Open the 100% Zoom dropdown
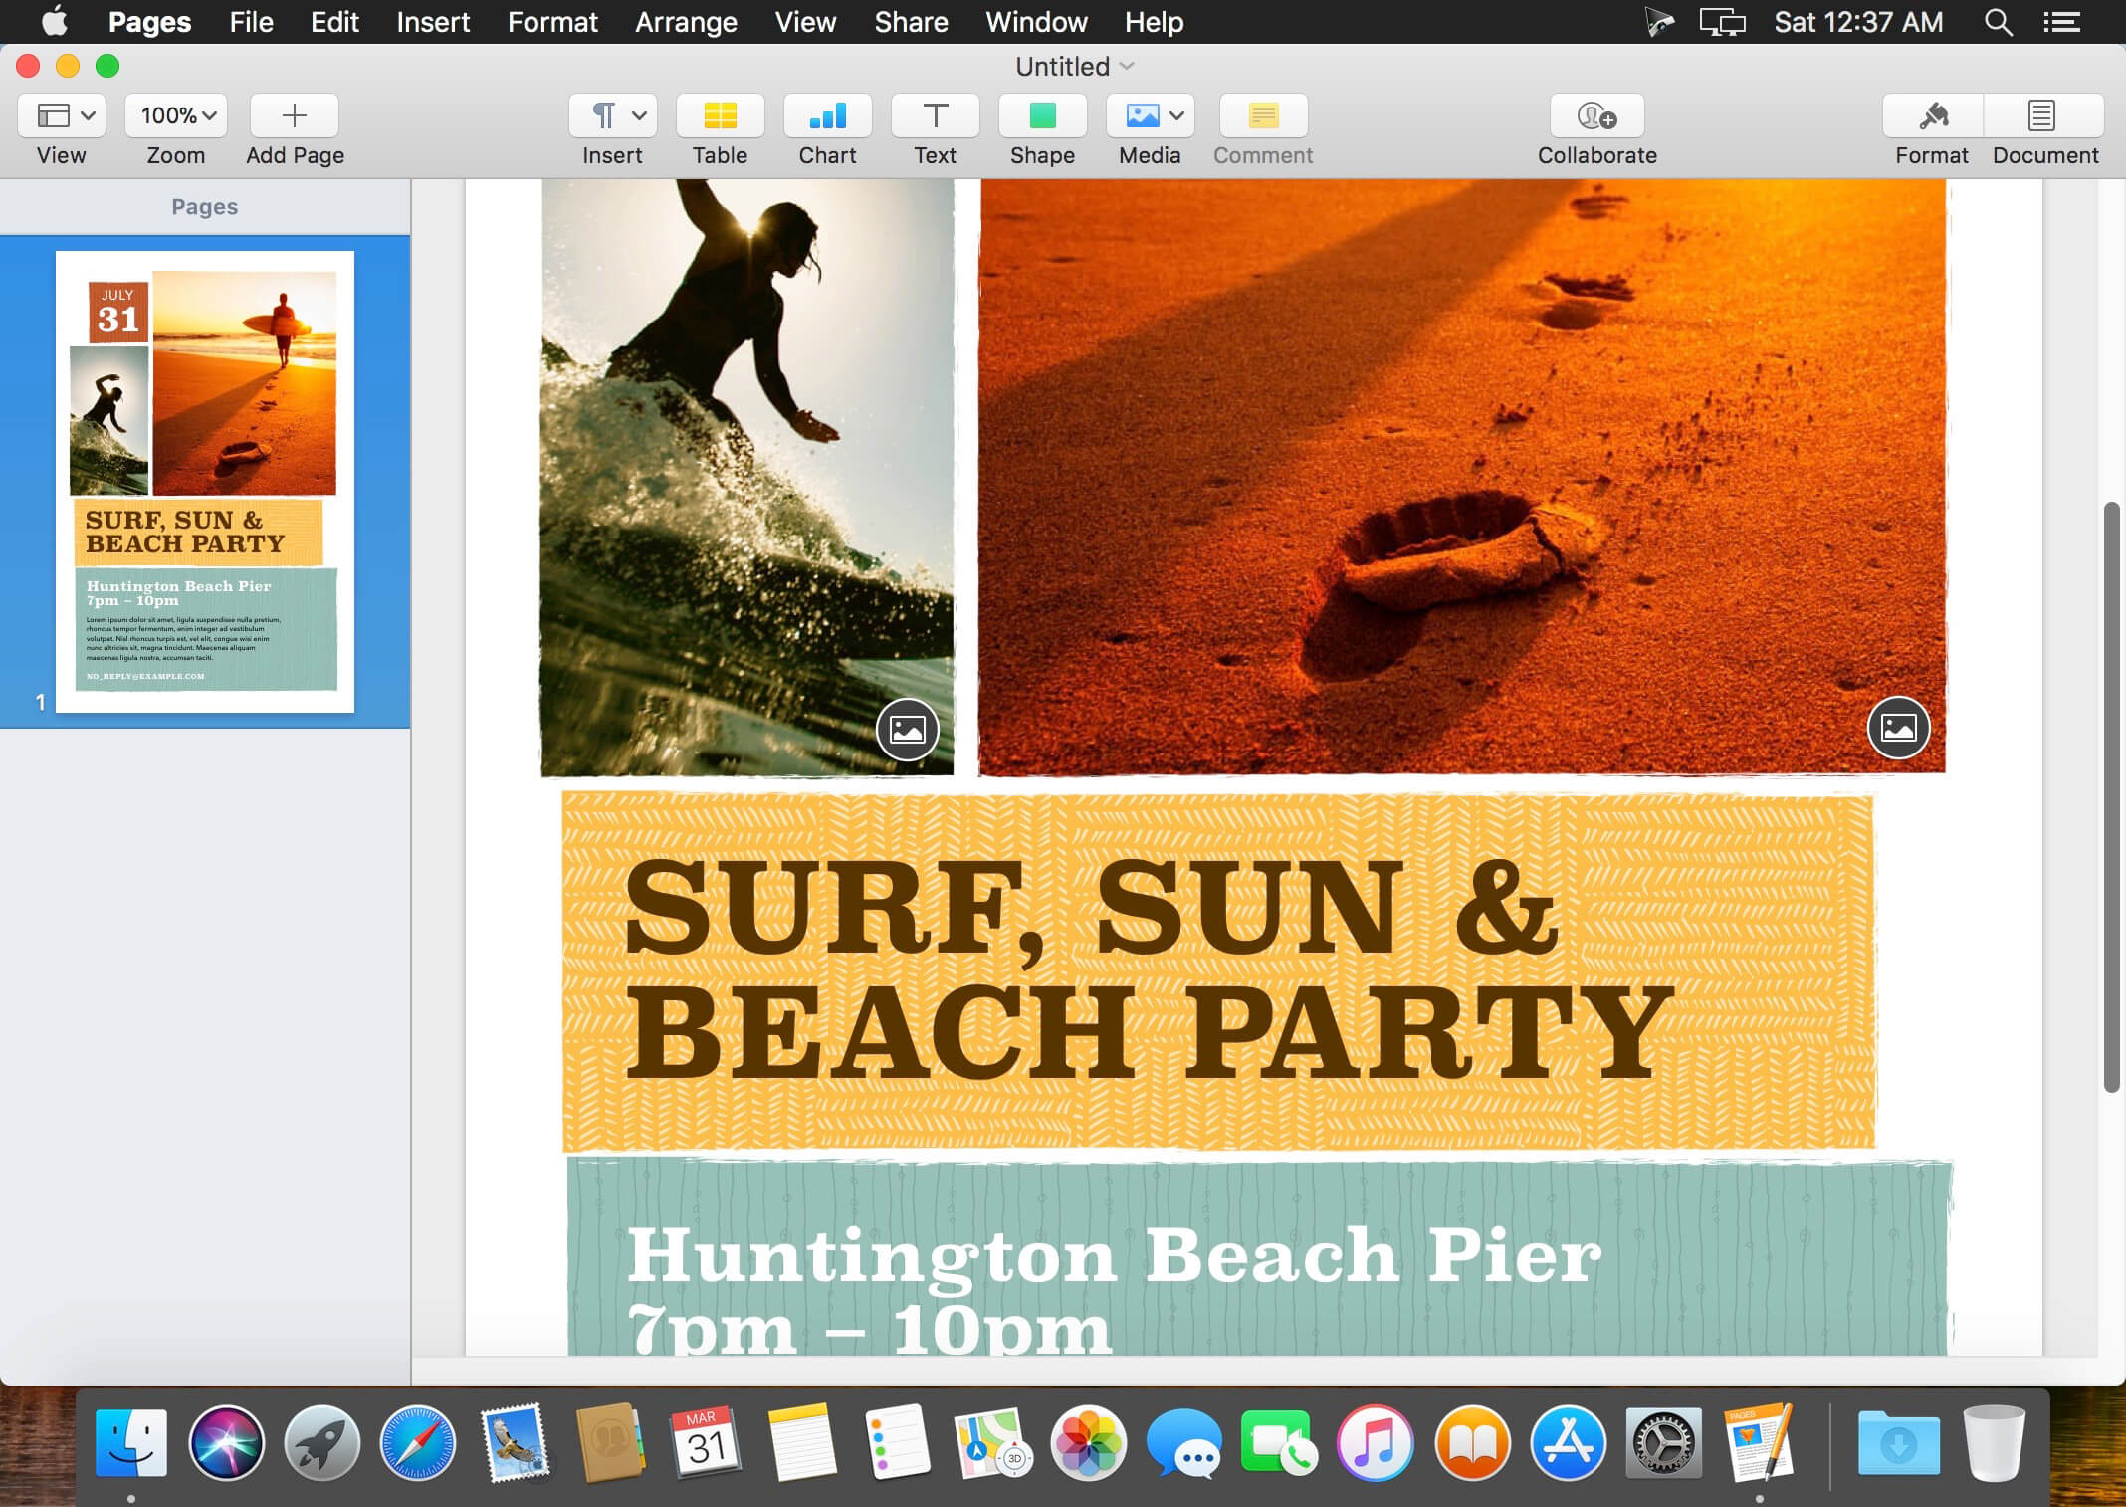The width and height of the screenshot is (2126, 1507). (x=176, y=115)
